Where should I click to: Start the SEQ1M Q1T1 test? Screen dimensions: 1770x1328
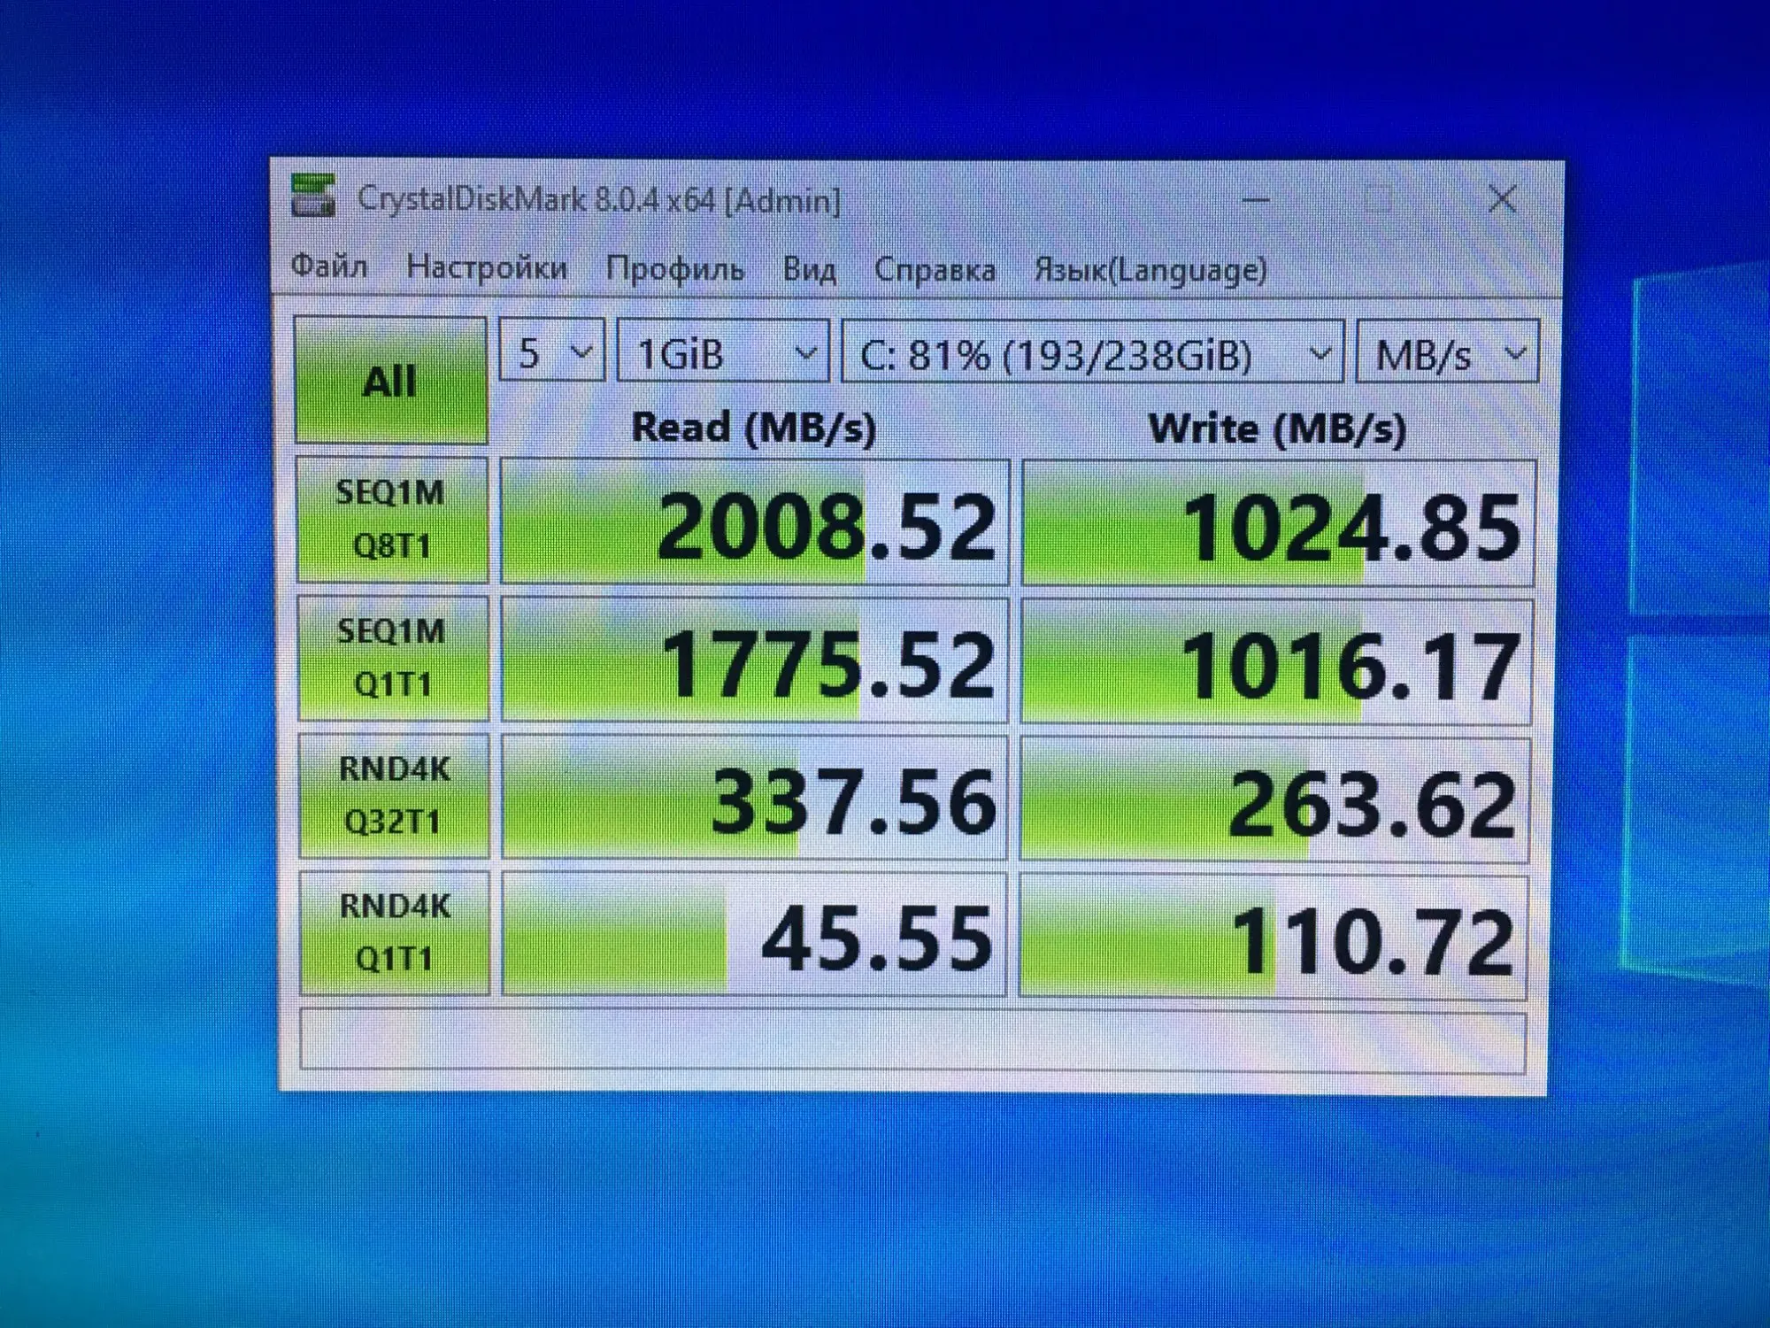pos(392,658)
